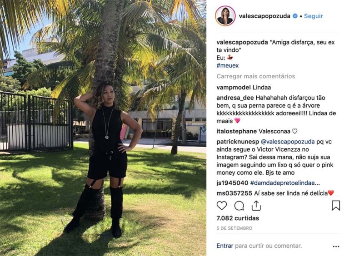The height and width of the screenshot is (256, 349).
Task: Like the post with heart icon
Action: click(222, 206)
